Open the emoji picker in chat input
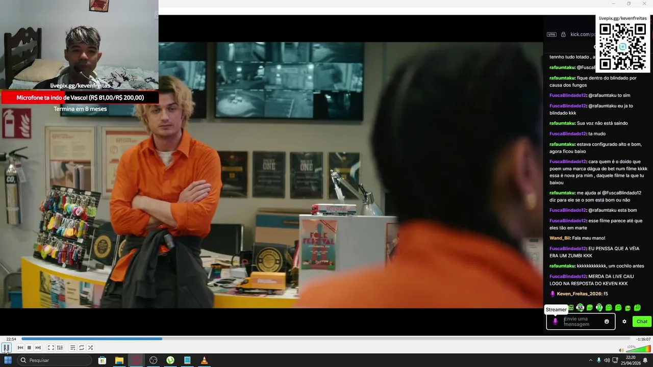Viewport: 653px width, 367px height. coord(607,322)
